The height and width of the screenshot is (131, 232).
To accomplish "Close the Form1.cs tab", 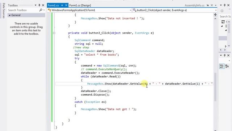I will tap(66, 5).
